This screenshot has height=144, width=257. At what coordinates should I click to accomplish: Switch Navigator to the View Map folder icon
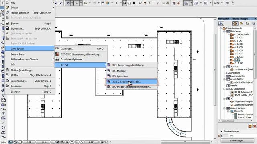coord(241,24)
